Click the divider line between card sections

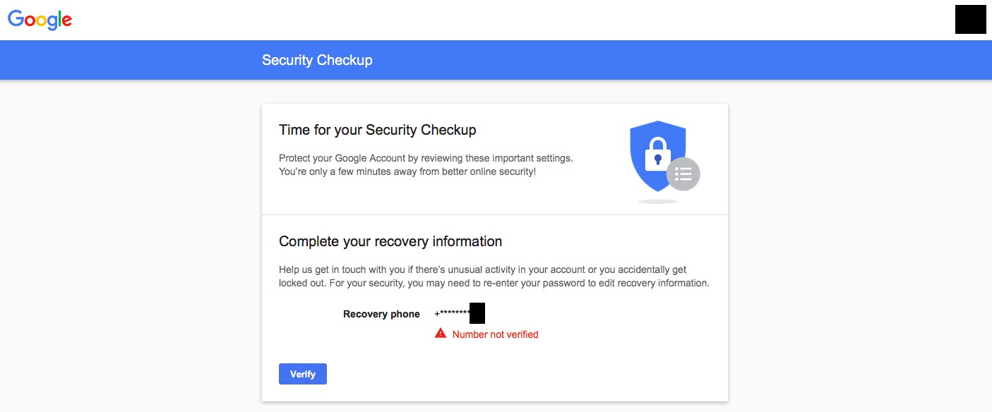tap(495, 214)
